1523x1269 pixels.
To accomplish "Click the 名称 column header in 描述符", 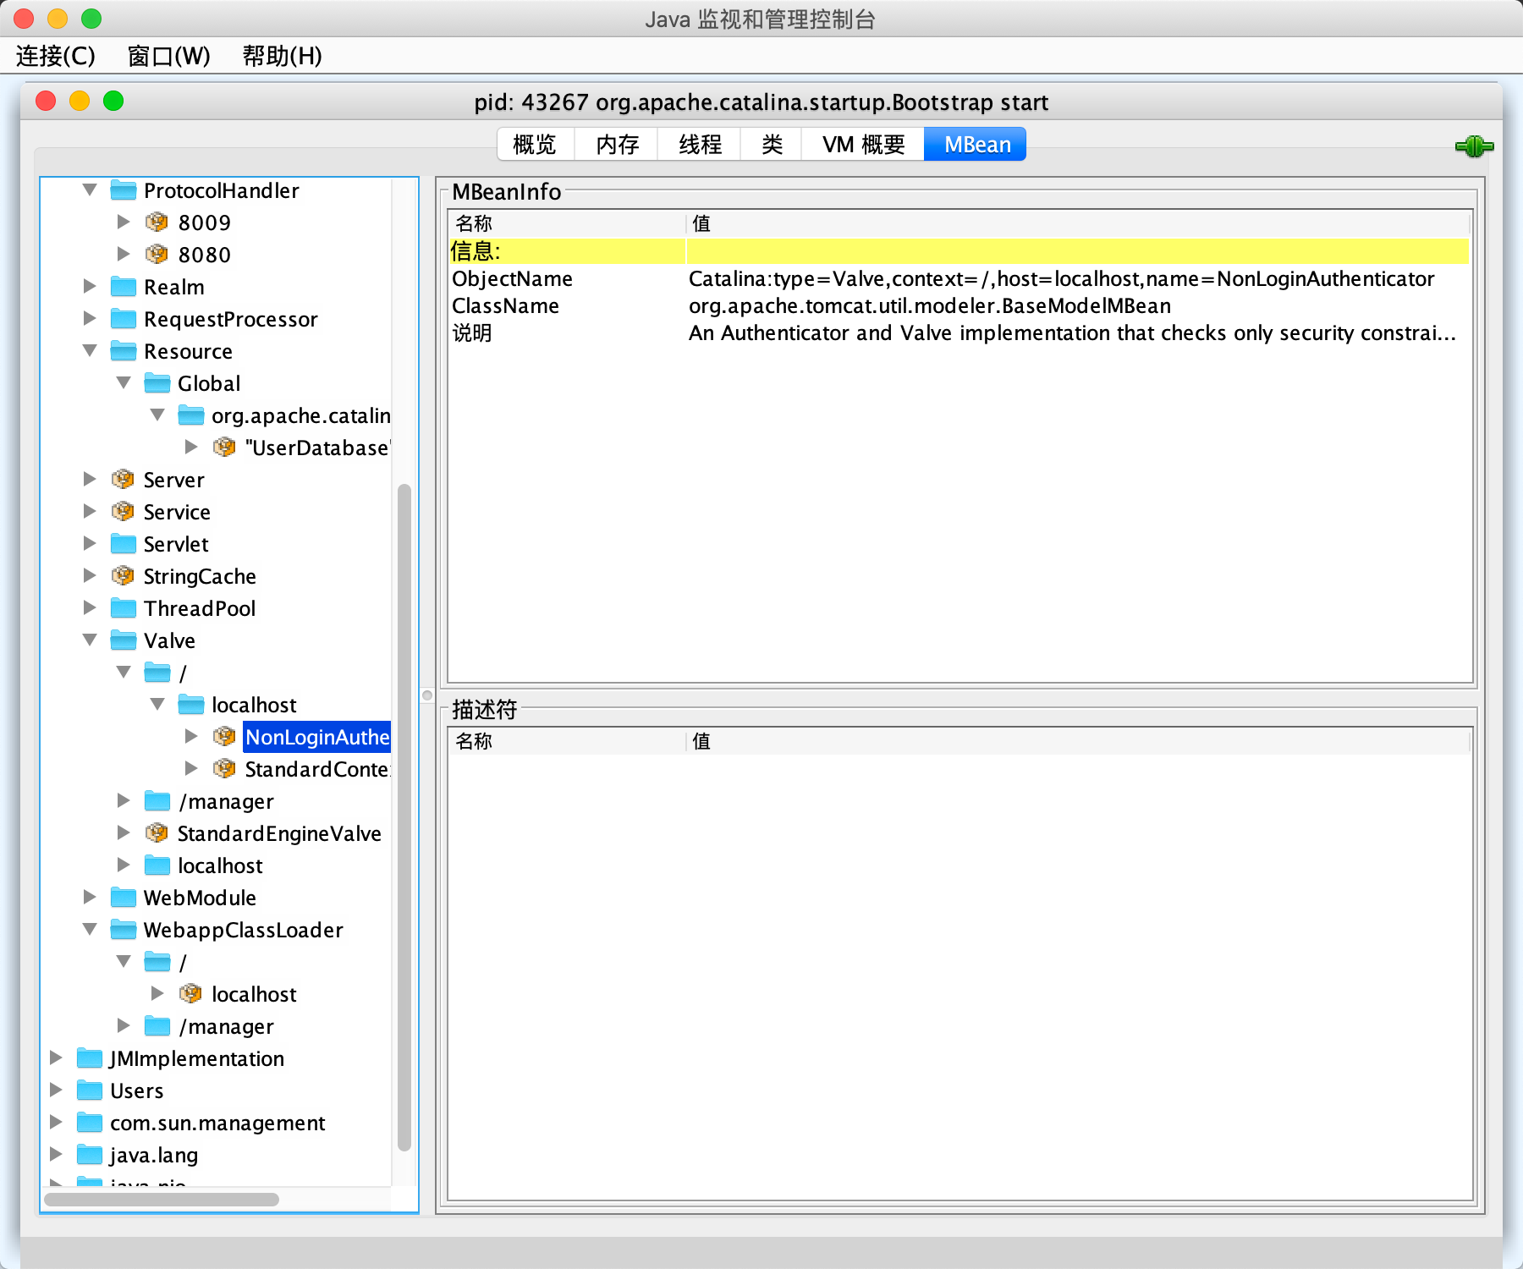I will point(567,741).
